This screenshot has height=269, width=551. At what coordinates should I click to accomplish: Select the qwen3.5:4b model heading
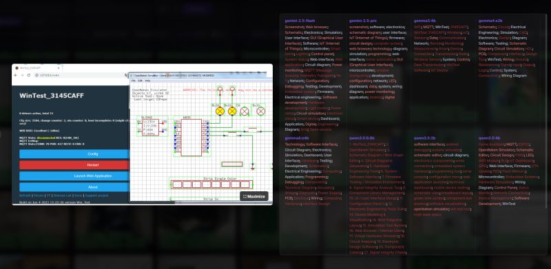[x=489, y=138]
